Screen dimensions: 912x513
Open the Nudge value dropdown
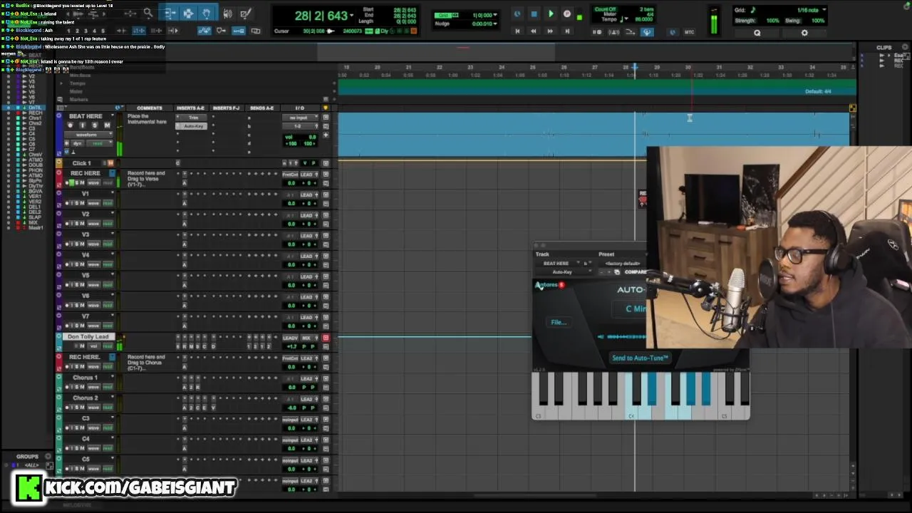coord(496,24)
